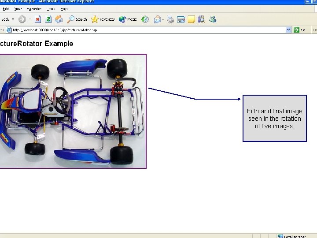Open the Edit menu
Screen dimensions: 317x238
pos(6,9)
